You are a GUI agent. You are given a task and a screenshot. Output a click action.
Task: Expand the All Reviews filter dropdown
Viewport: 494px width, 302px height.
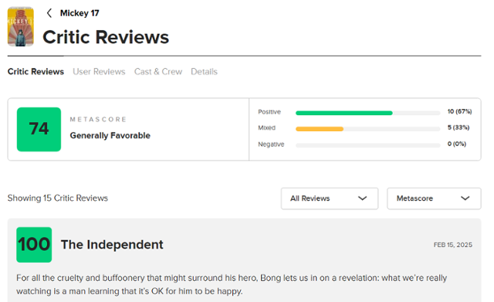pyautogui.click(x=330, y=199)
